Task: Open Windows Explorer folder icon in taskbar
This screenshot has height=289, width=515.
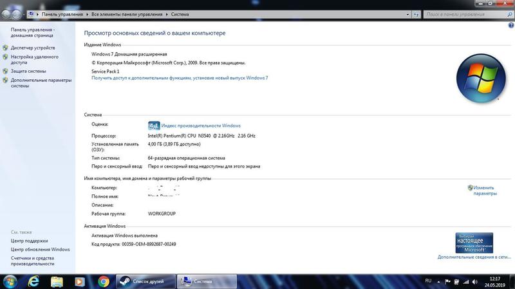Action: coord(57,282)
